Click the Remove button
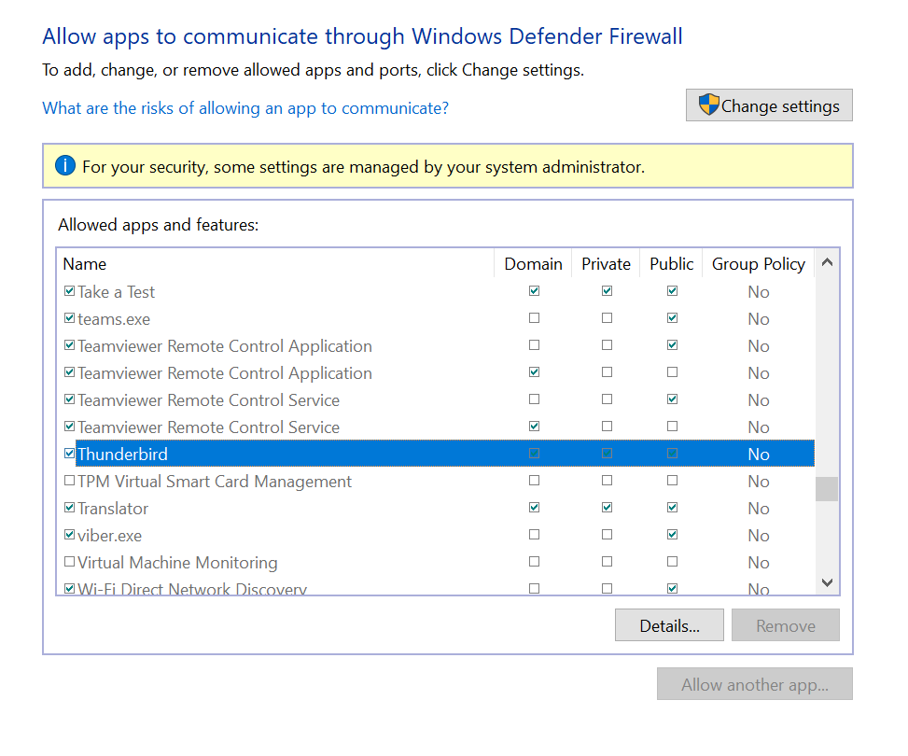Image resolution: width=908 pixels, height=756 pixels. (785, 625)
